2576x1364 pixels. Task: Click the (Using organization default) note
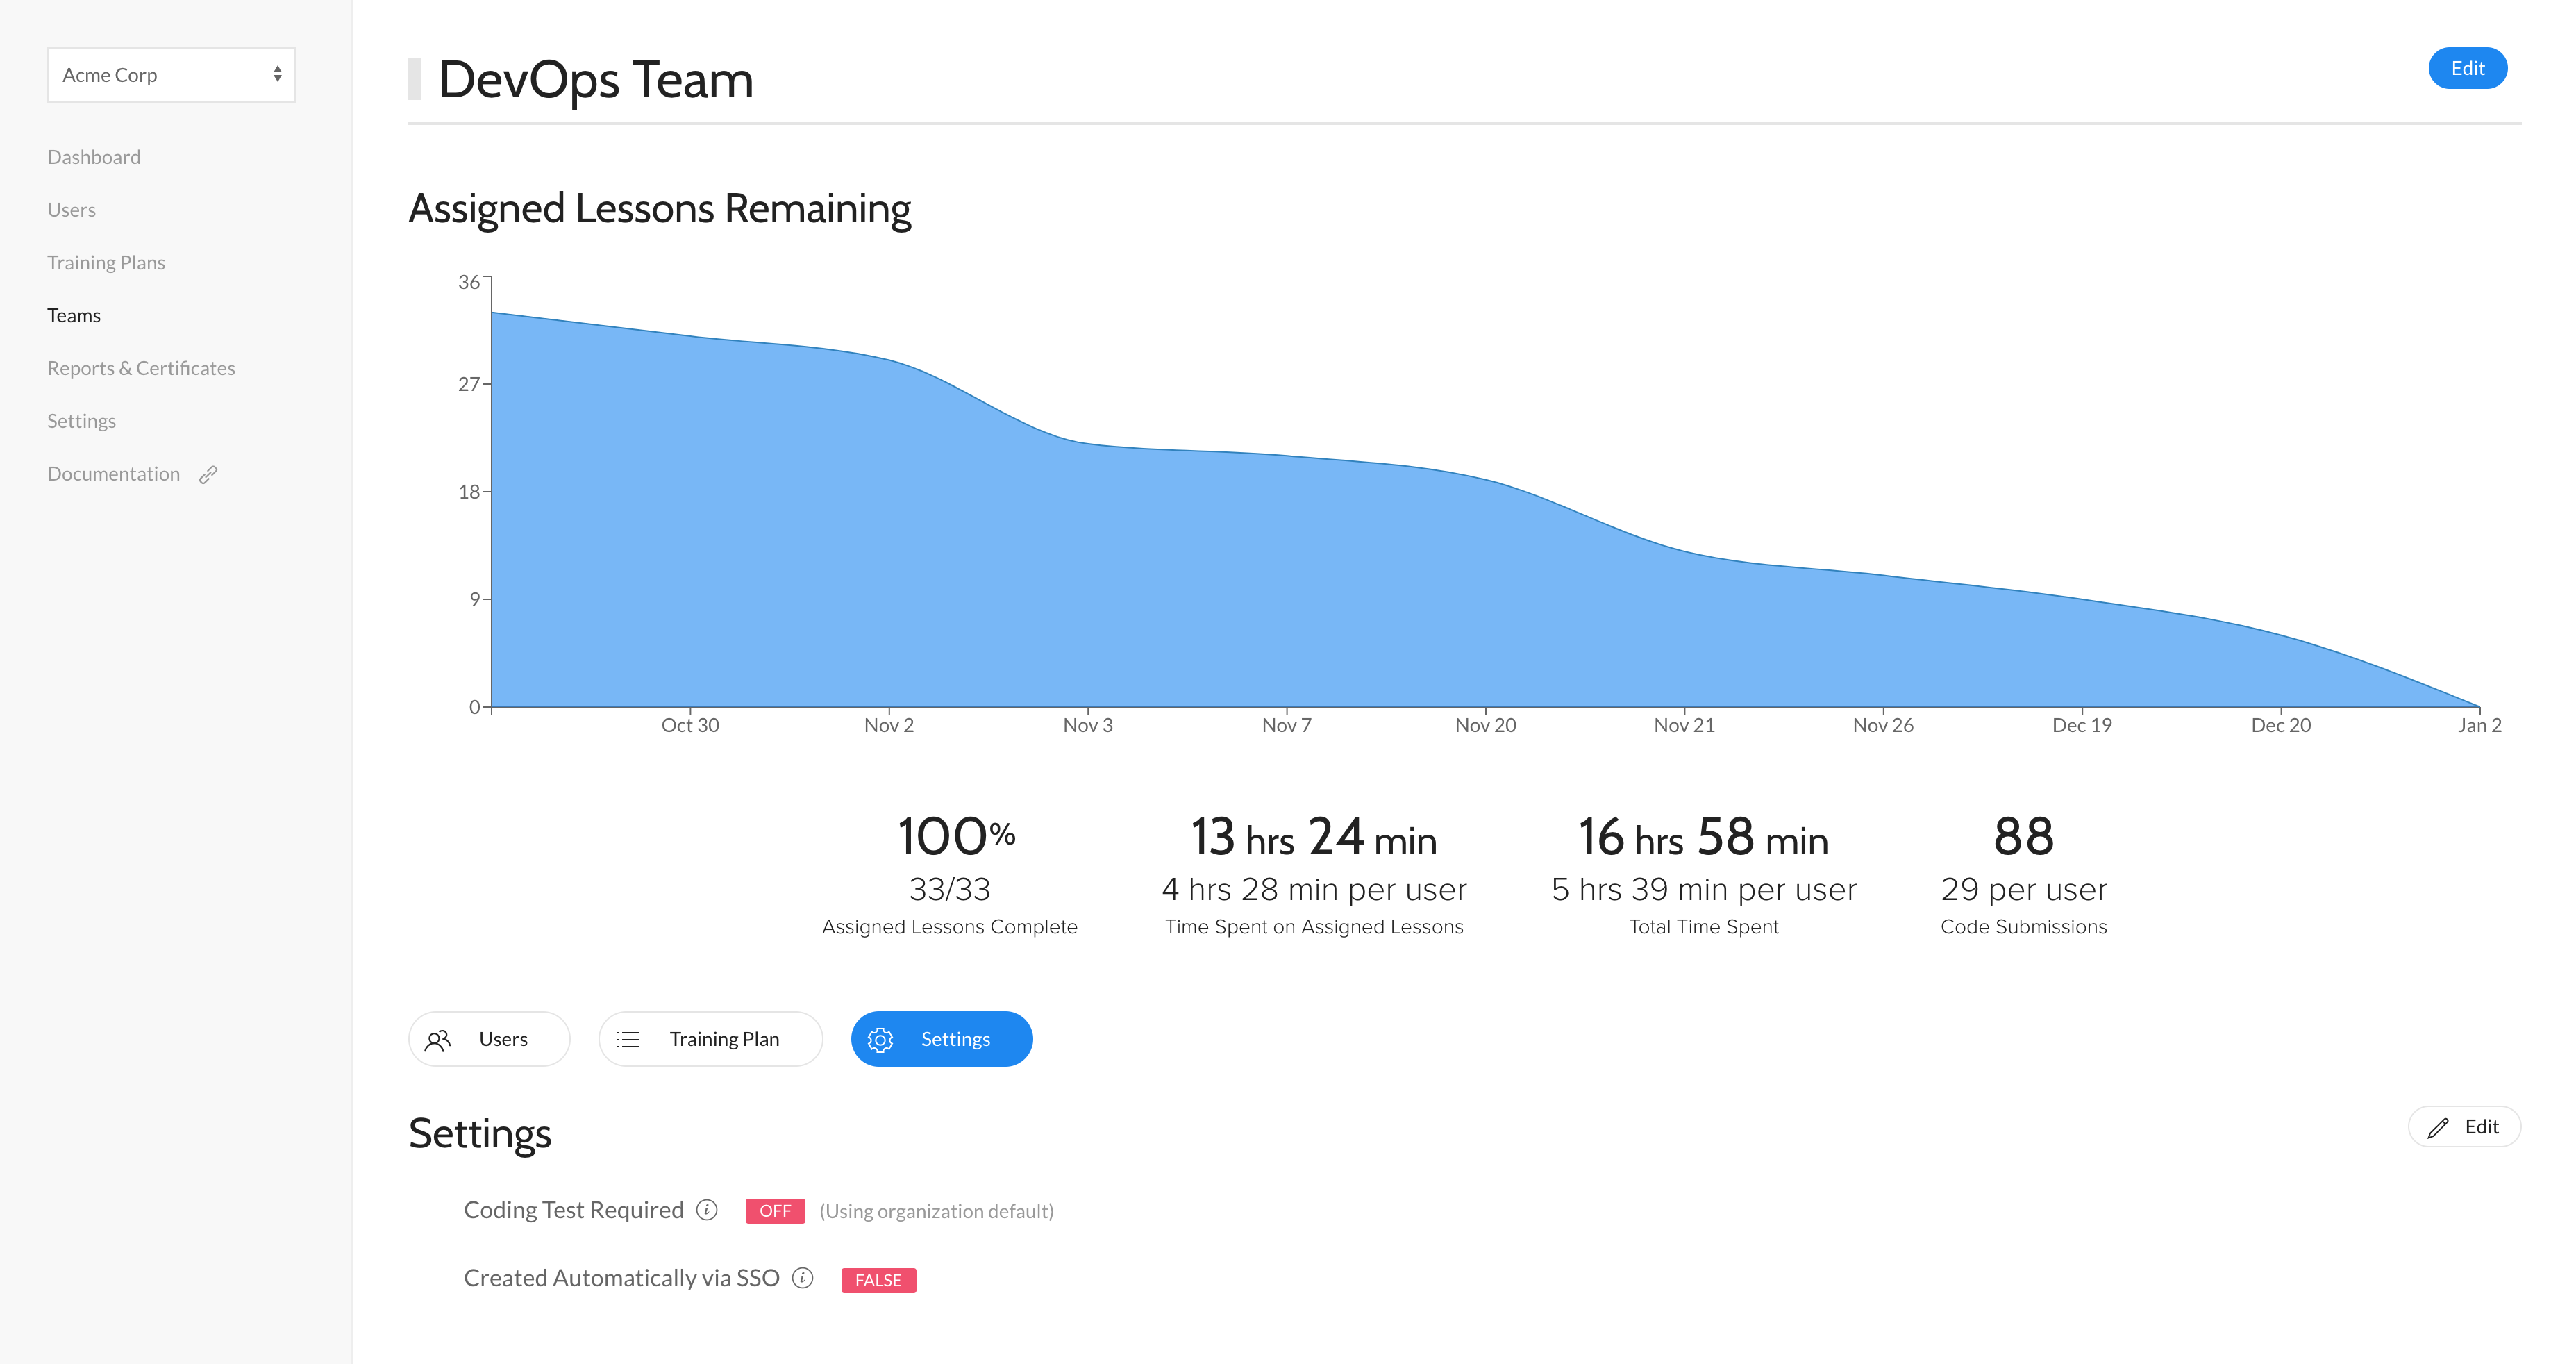(x=937, y=1211)
